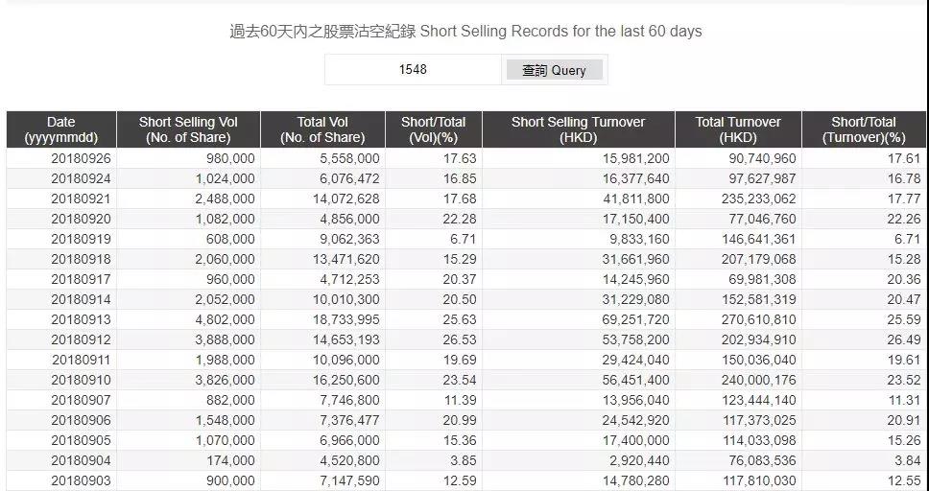Select the Short Selling Turnover column header
The image size is (929, 491).
pos(578,129)
